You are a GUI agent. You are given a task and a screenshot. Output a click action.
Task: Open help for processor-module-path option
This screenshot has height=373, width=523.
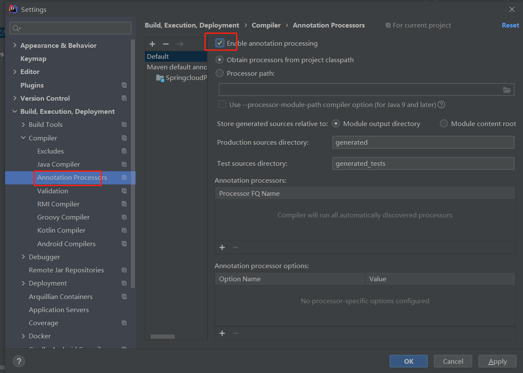click(441, 104)
